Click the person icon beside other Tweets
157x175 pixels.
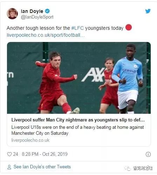pyautogui.click(x=9, y=167)
